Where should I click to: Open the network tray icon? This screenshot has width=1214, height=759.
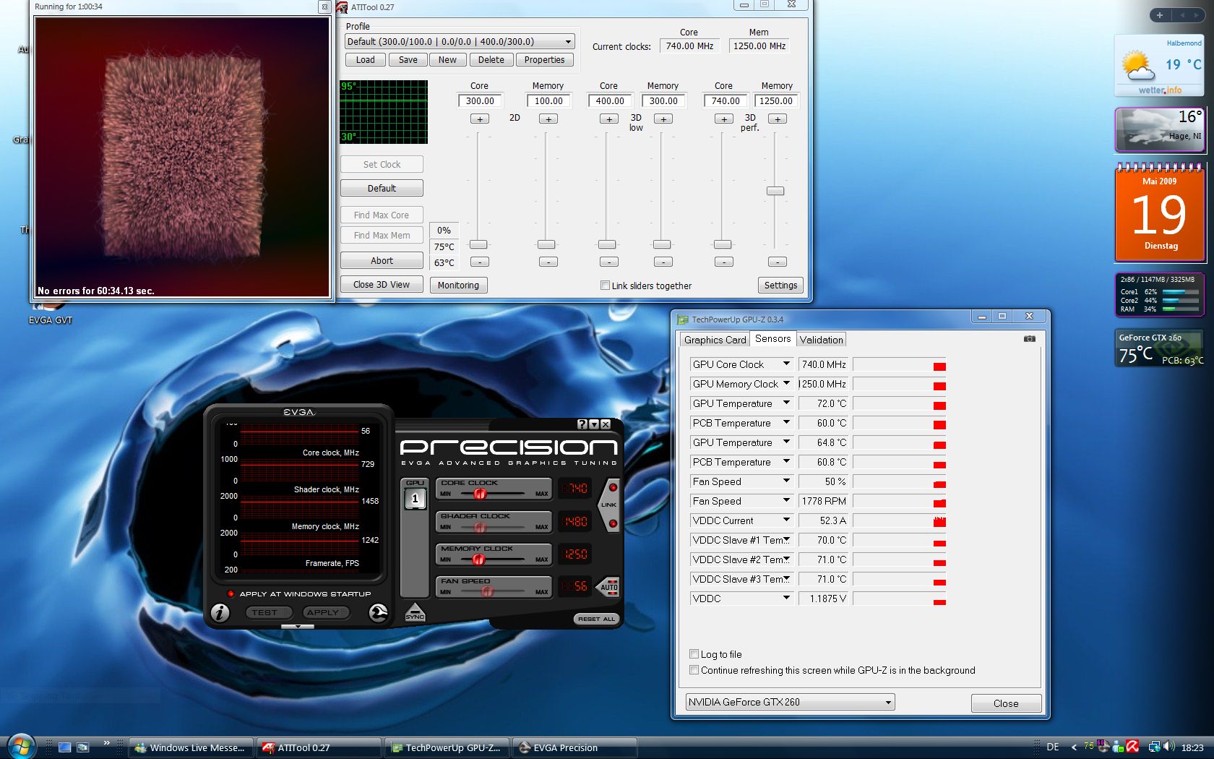pyautogui.click(x=1154, y=747)
